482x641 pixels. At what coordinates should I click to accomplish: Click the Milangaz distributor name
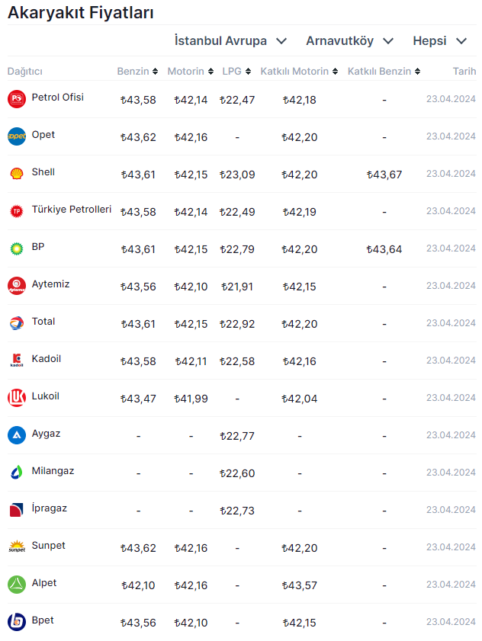[x=53, y=471]
